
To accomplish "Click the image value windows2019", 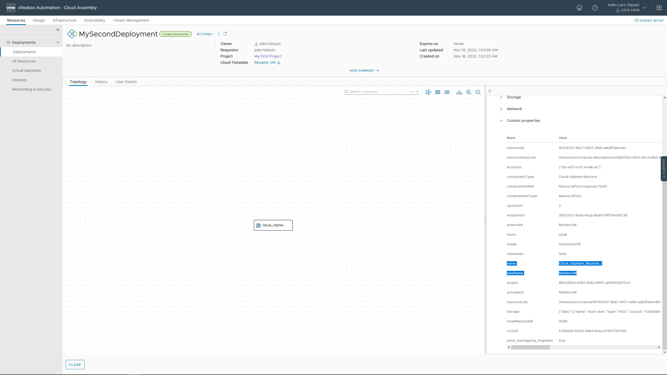I will coord(570,244).
